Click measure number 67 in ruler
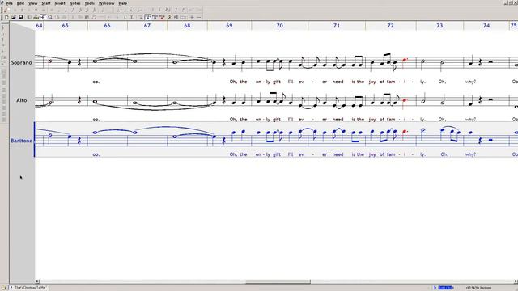518x291 pixels. coord(147,25)
